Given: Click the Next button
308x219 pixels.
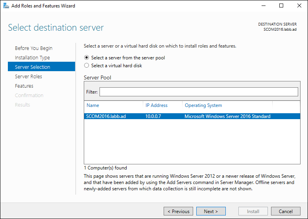Looking at the screenshot, I should [x=211, y=211].
